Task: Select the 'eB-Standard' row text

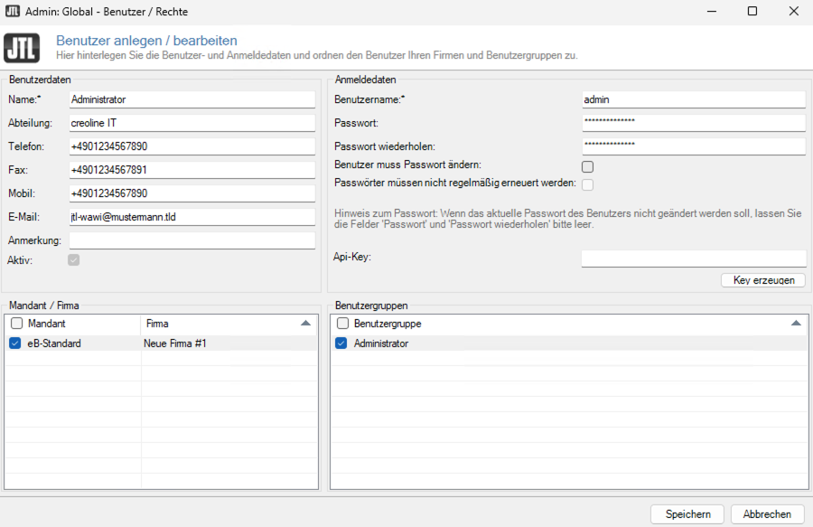Action: pos(54,343)
